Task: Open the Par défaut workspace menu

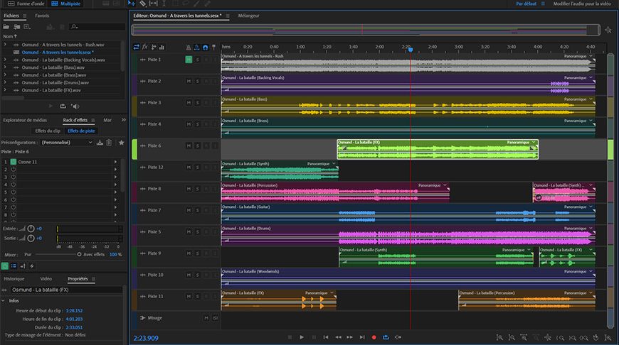Action: [x=527, y=4]
